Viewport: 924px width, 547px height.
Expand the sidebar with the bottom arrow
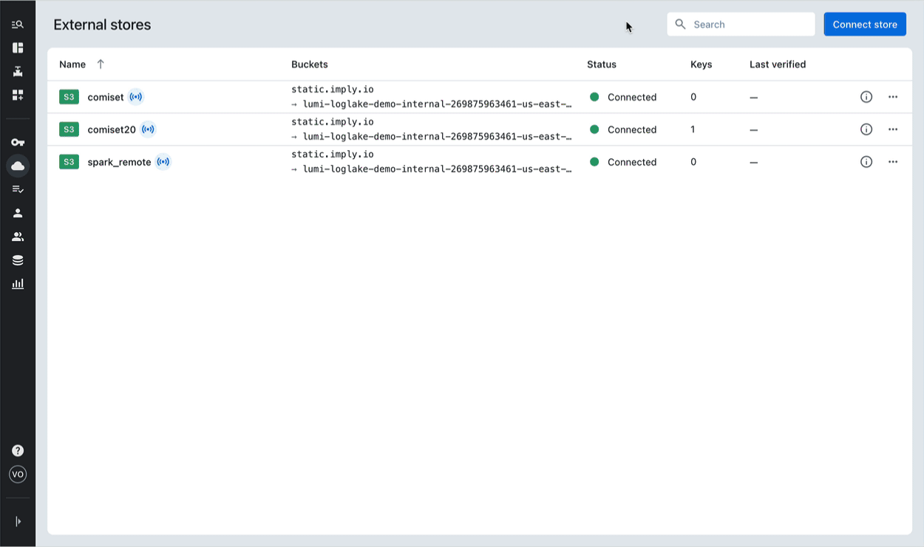click(x=18, y=522)
